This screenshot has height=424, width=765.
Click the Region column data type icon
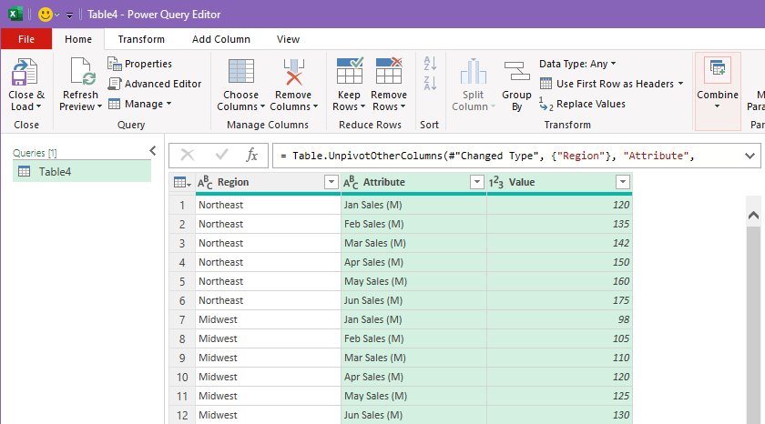tap(205, 182)
